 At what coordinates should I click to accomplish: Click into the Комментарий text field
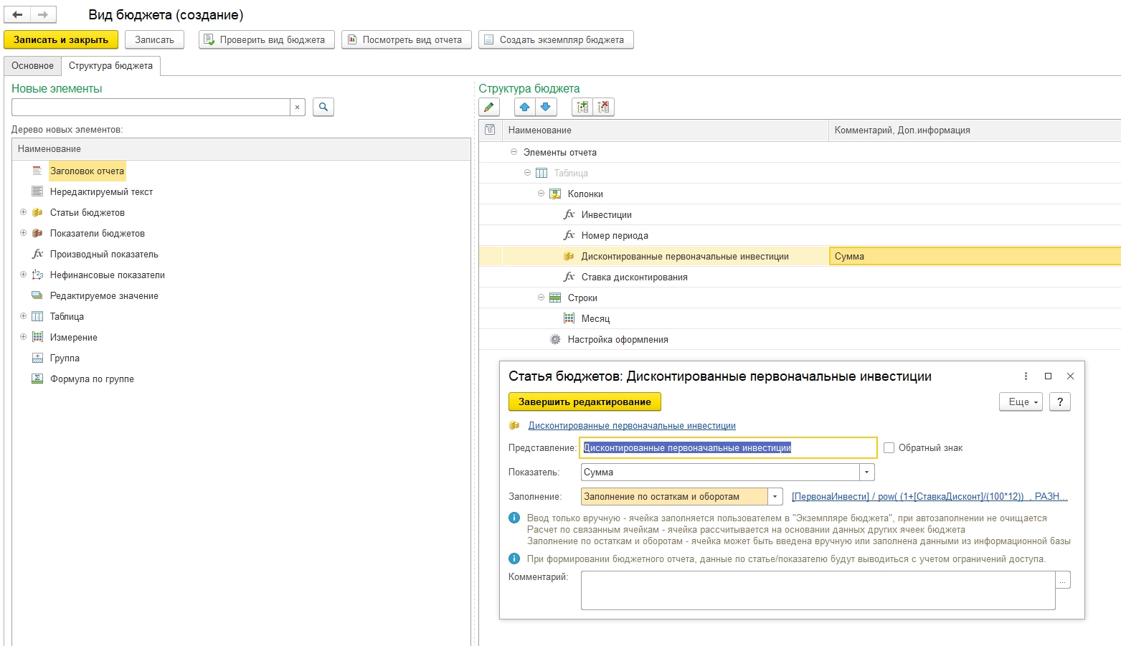click(818, 590)
